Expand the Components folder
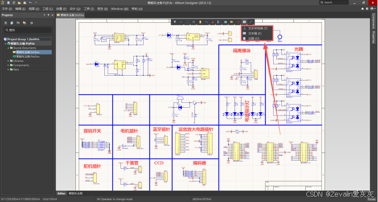The image size is (378, 202). (8, 65)
